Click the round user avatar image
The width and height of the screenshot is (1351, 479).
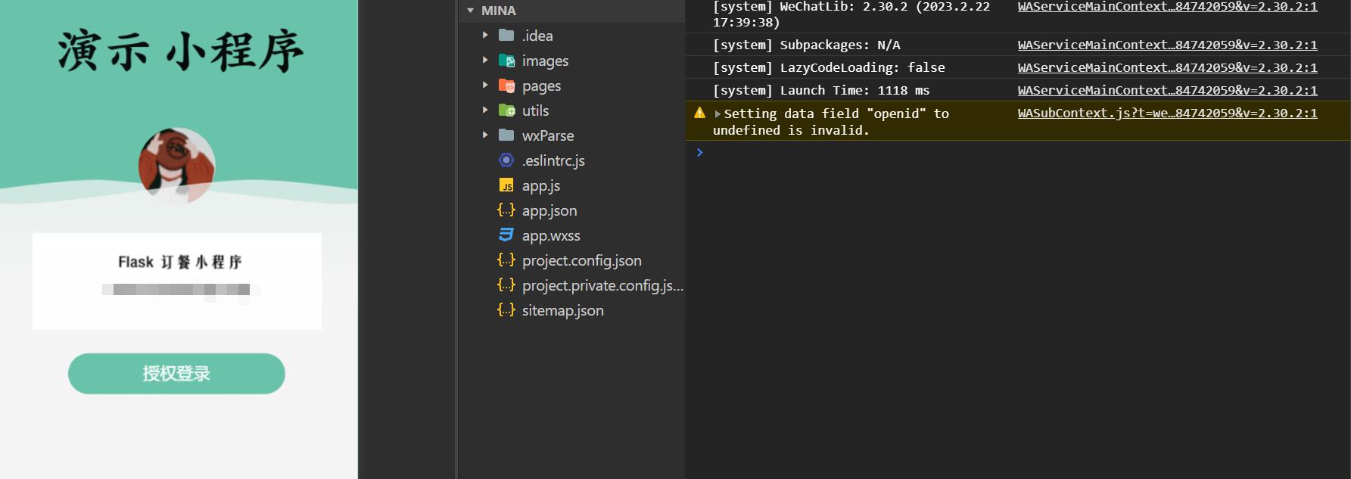pos(176,166)
